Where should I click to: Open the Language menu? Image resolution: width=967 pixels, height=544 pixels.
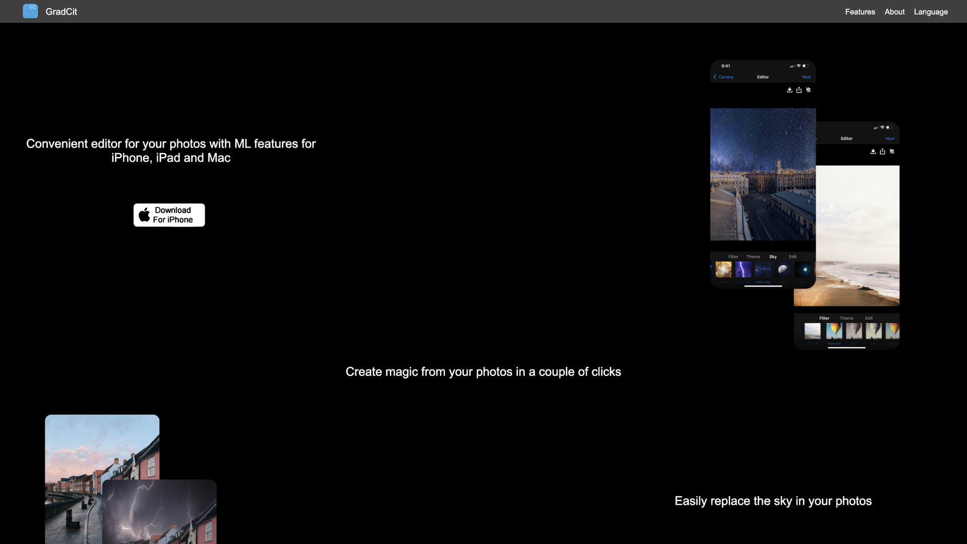[930, 12]
